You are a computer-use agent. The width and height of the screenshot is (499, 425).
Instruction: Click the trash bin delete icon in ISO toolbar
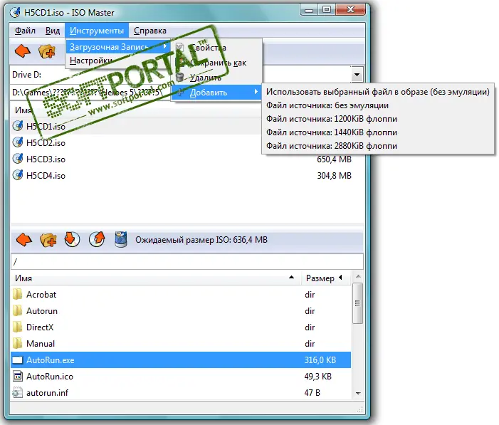(120, 239)
